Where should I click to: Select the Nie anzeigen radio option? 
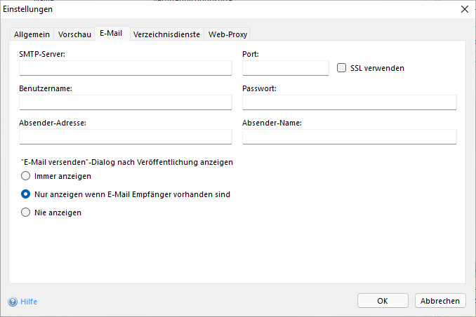click(x=26, y=213)
